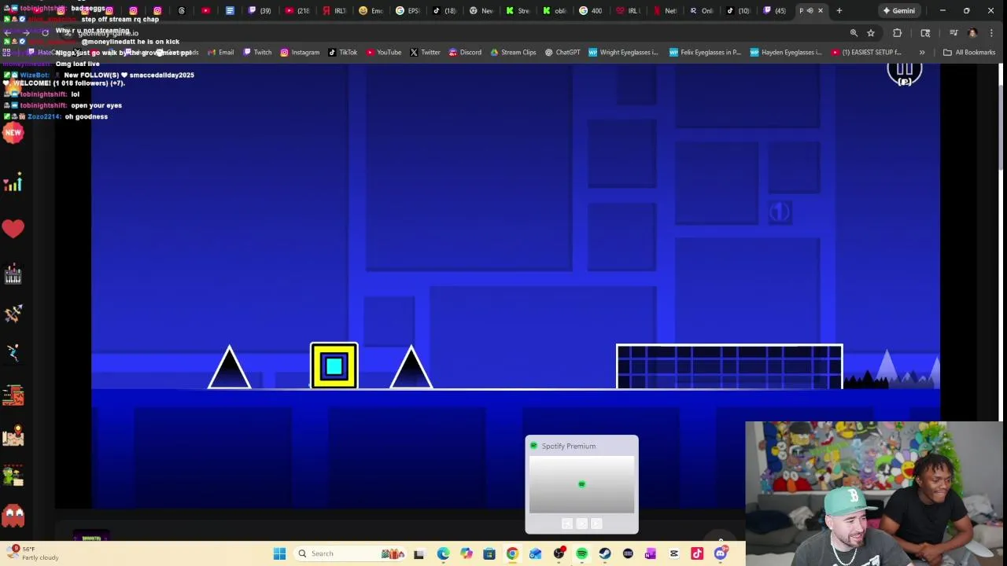Click the yellow cube player character
This screenshot has height=566, width=1007.
point(334,366)
